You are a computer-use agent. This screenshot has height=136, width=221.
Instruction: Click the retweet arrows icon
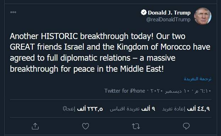(136, 126)
